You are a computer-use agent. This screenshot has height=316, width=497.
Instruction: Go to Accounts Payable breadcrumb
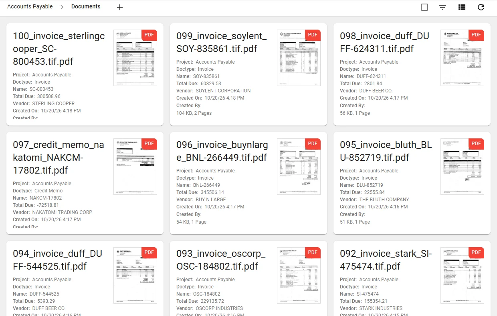click(30, 6)
